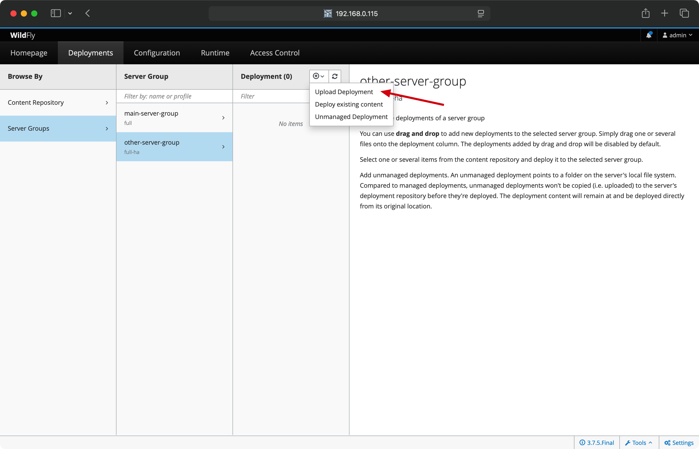Click the Safari sidebar toggle icon
Image resolution: width=699 pixels, height=449 pixels.
coord(56,13)
